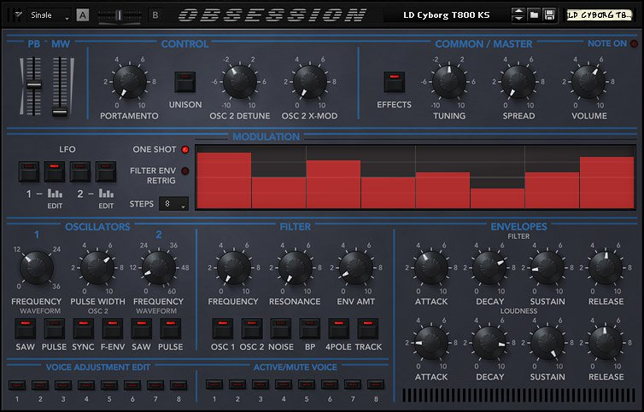Toggle oscillator 1 PULSE waveform
Screen dimensions: 644x412
pyautogui.click(x=54, y=329)
